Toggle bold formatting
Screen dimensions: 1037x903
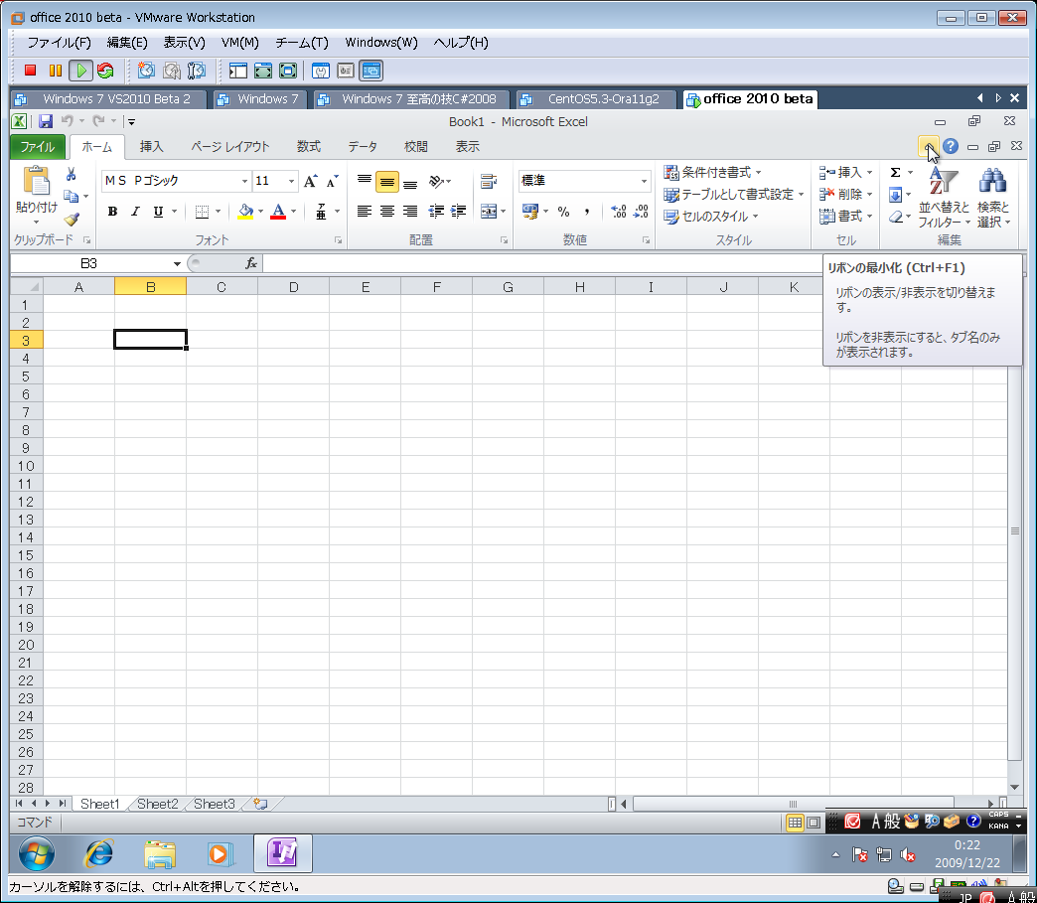click(112, 212)
